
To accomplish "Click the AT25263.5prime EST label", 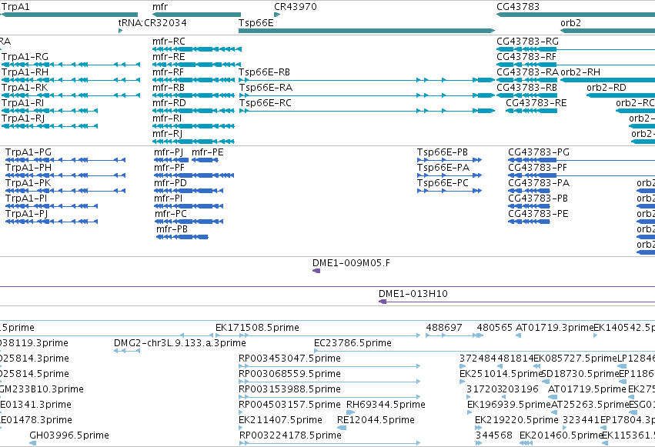I will click(x=590, y=405).
